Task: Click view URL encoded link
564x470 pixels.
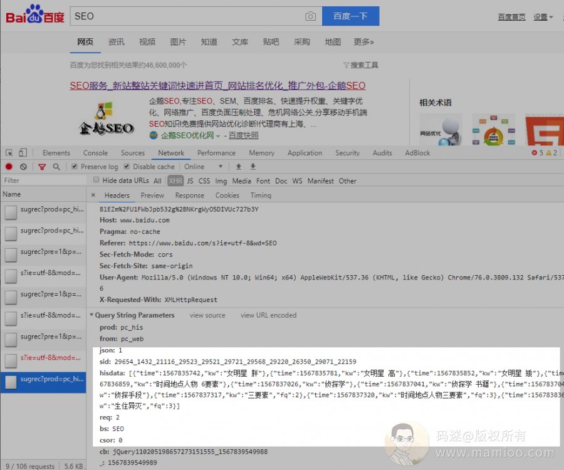Action: click(268, 315)
